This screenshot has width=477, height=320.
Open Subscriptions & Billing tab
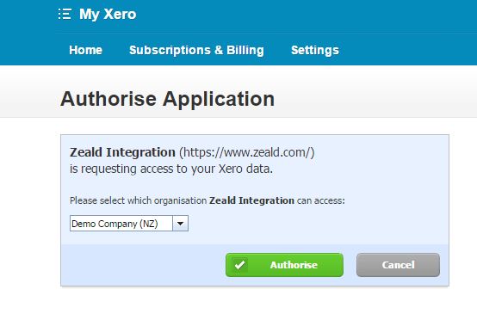coord(196,50)
